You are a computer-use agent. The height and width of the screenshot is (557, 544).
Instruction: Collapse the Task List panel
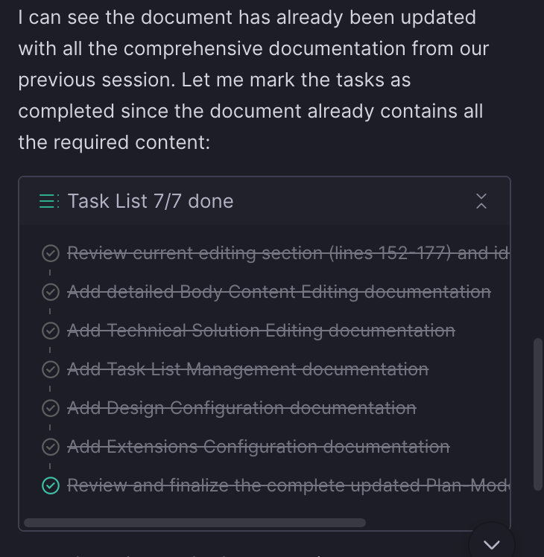481,201
